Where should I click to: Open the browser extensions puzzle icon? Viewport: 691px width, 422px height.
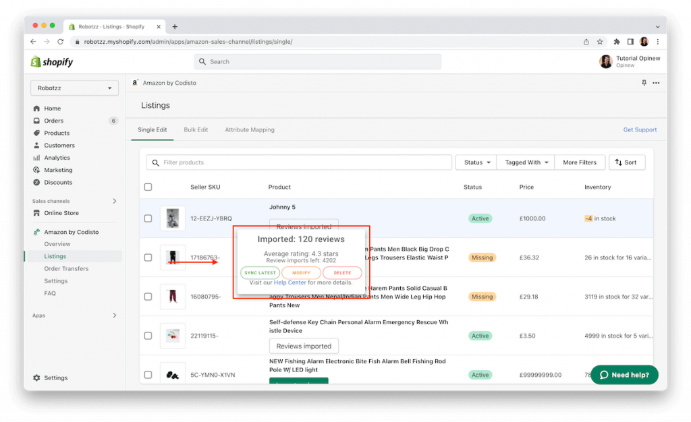click(617, 42)
